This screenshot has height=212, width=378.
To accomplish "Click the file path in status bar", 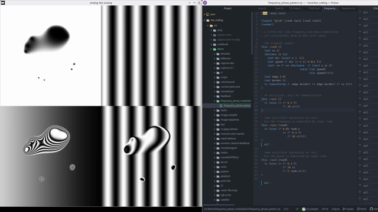I will click(x=242, y=209).
